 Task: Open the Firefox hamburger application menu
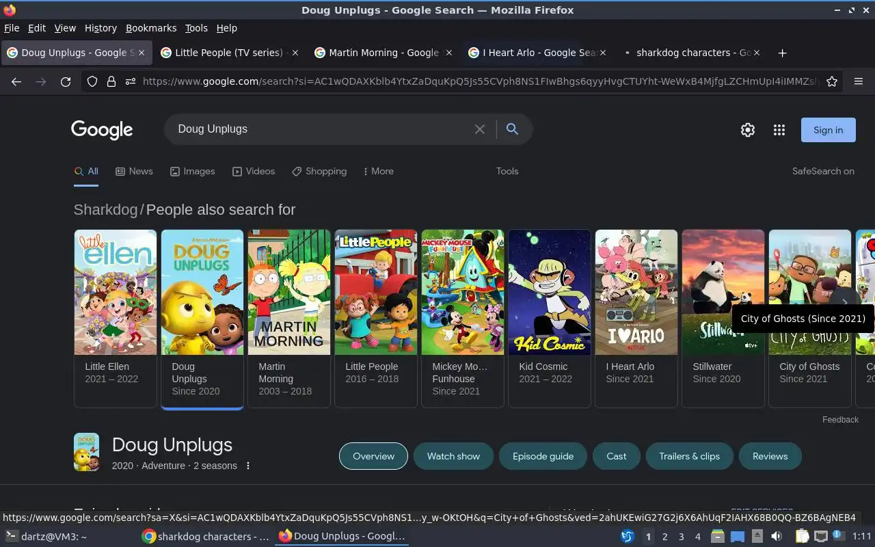[859, 81]
